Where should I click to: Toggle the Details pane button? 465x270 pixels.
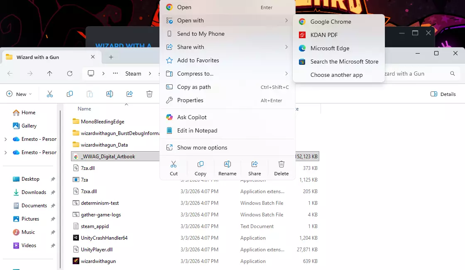click(x=443, y=94)
